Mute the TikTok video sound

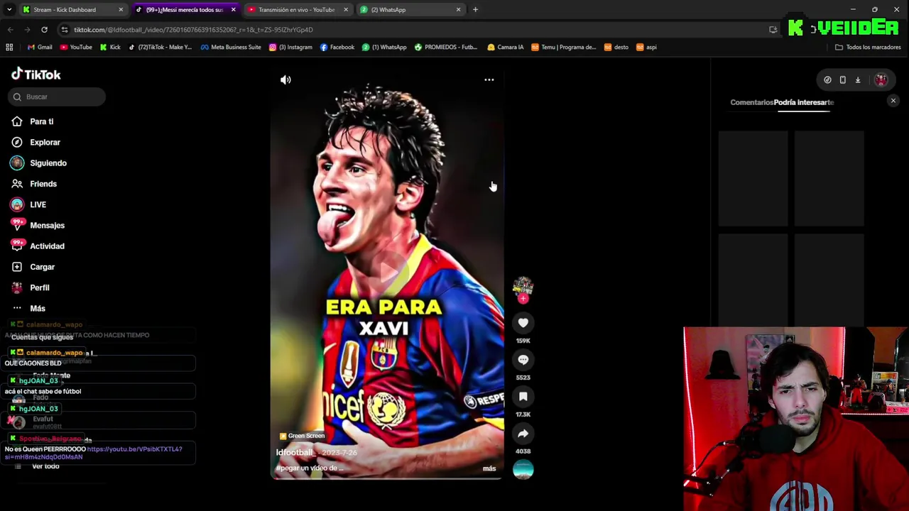(x=285, y=80)
